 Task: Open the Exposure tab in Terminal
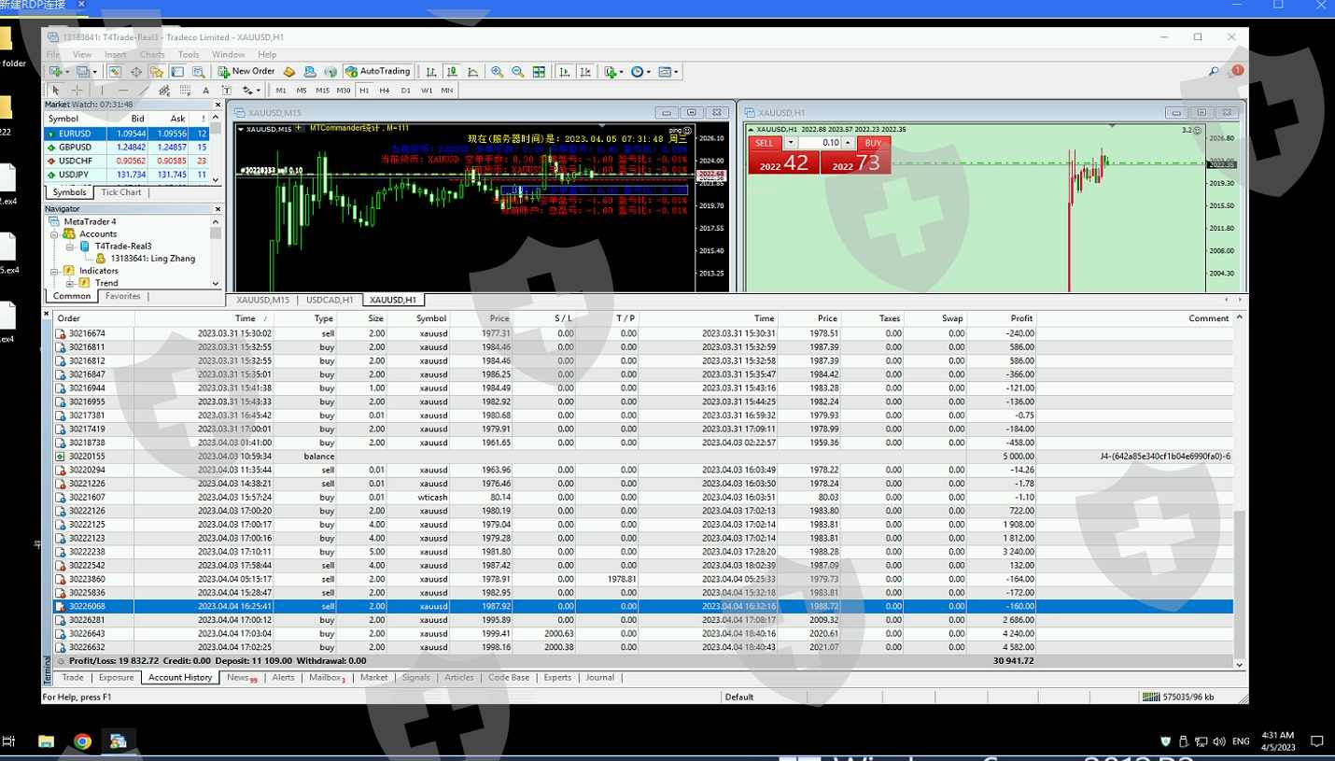[x=116, y=678]
